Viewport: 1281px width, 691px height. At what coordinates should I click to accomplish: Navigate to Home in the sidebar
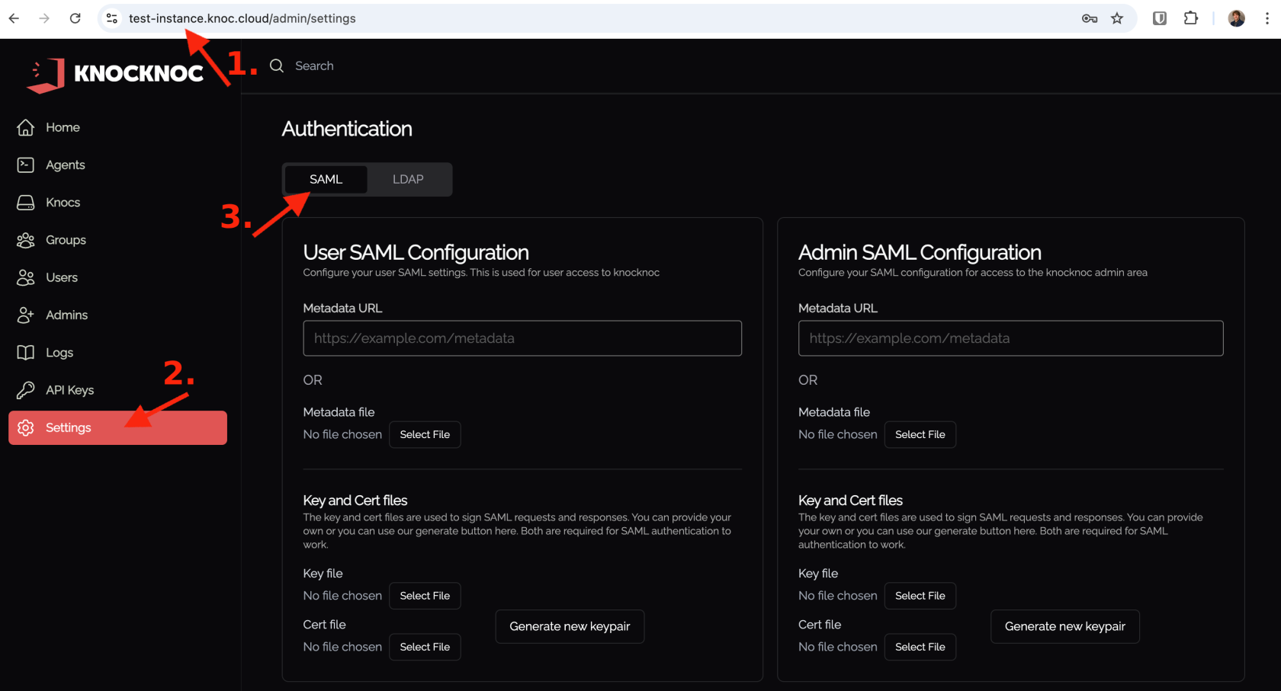pos(62,127)
